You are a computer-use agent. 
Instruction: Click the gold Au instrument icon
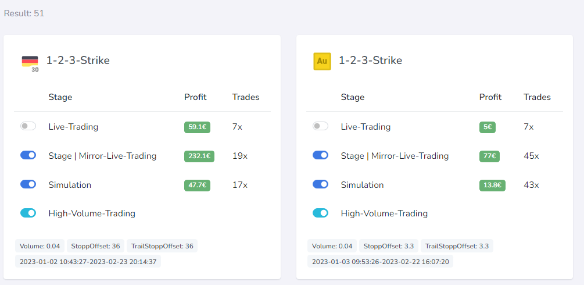point(322,61)
